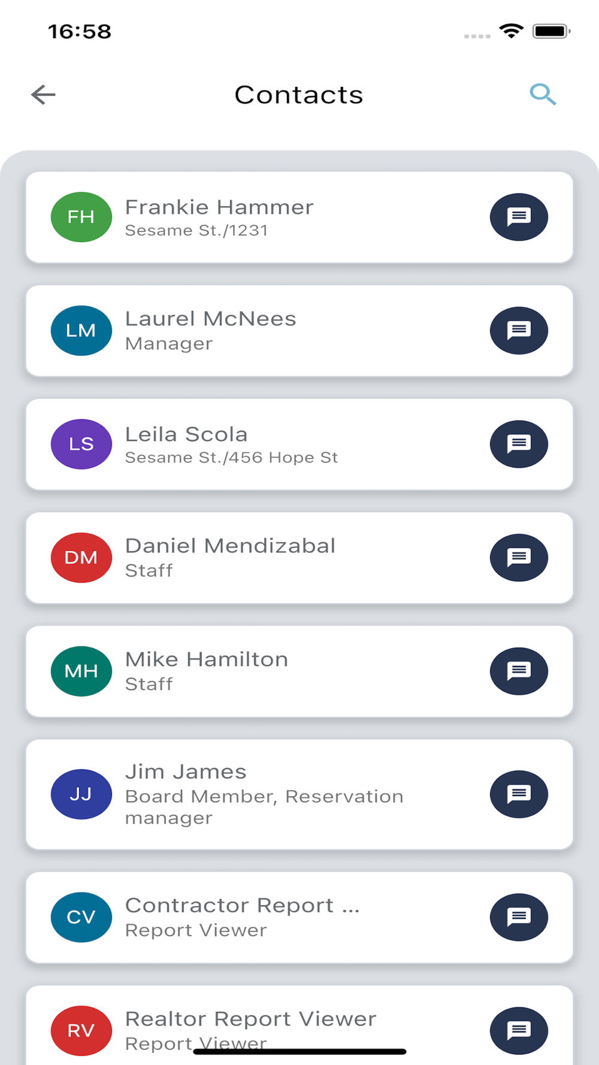Chat with Contractor Report Viewer contact

pos(519,917)
